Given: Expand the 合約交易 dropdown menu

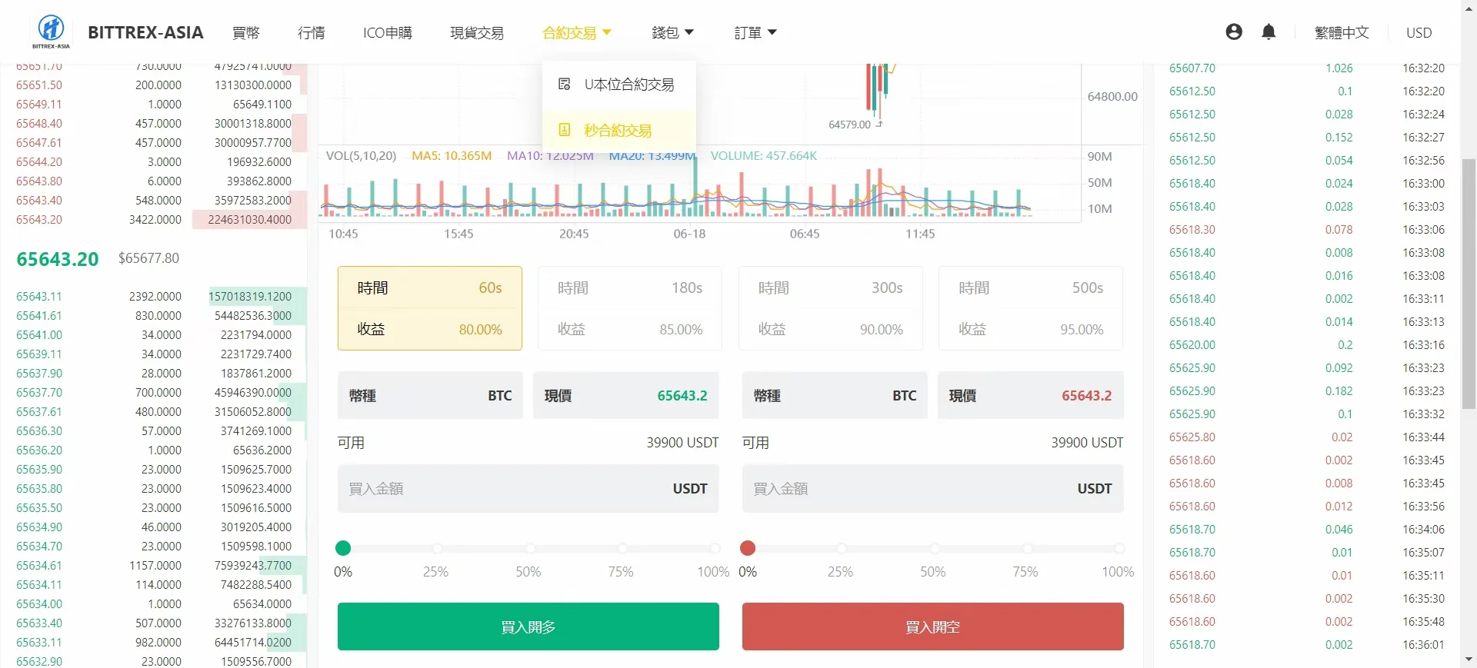Looking at the screenshot, I should coord(577,32).
